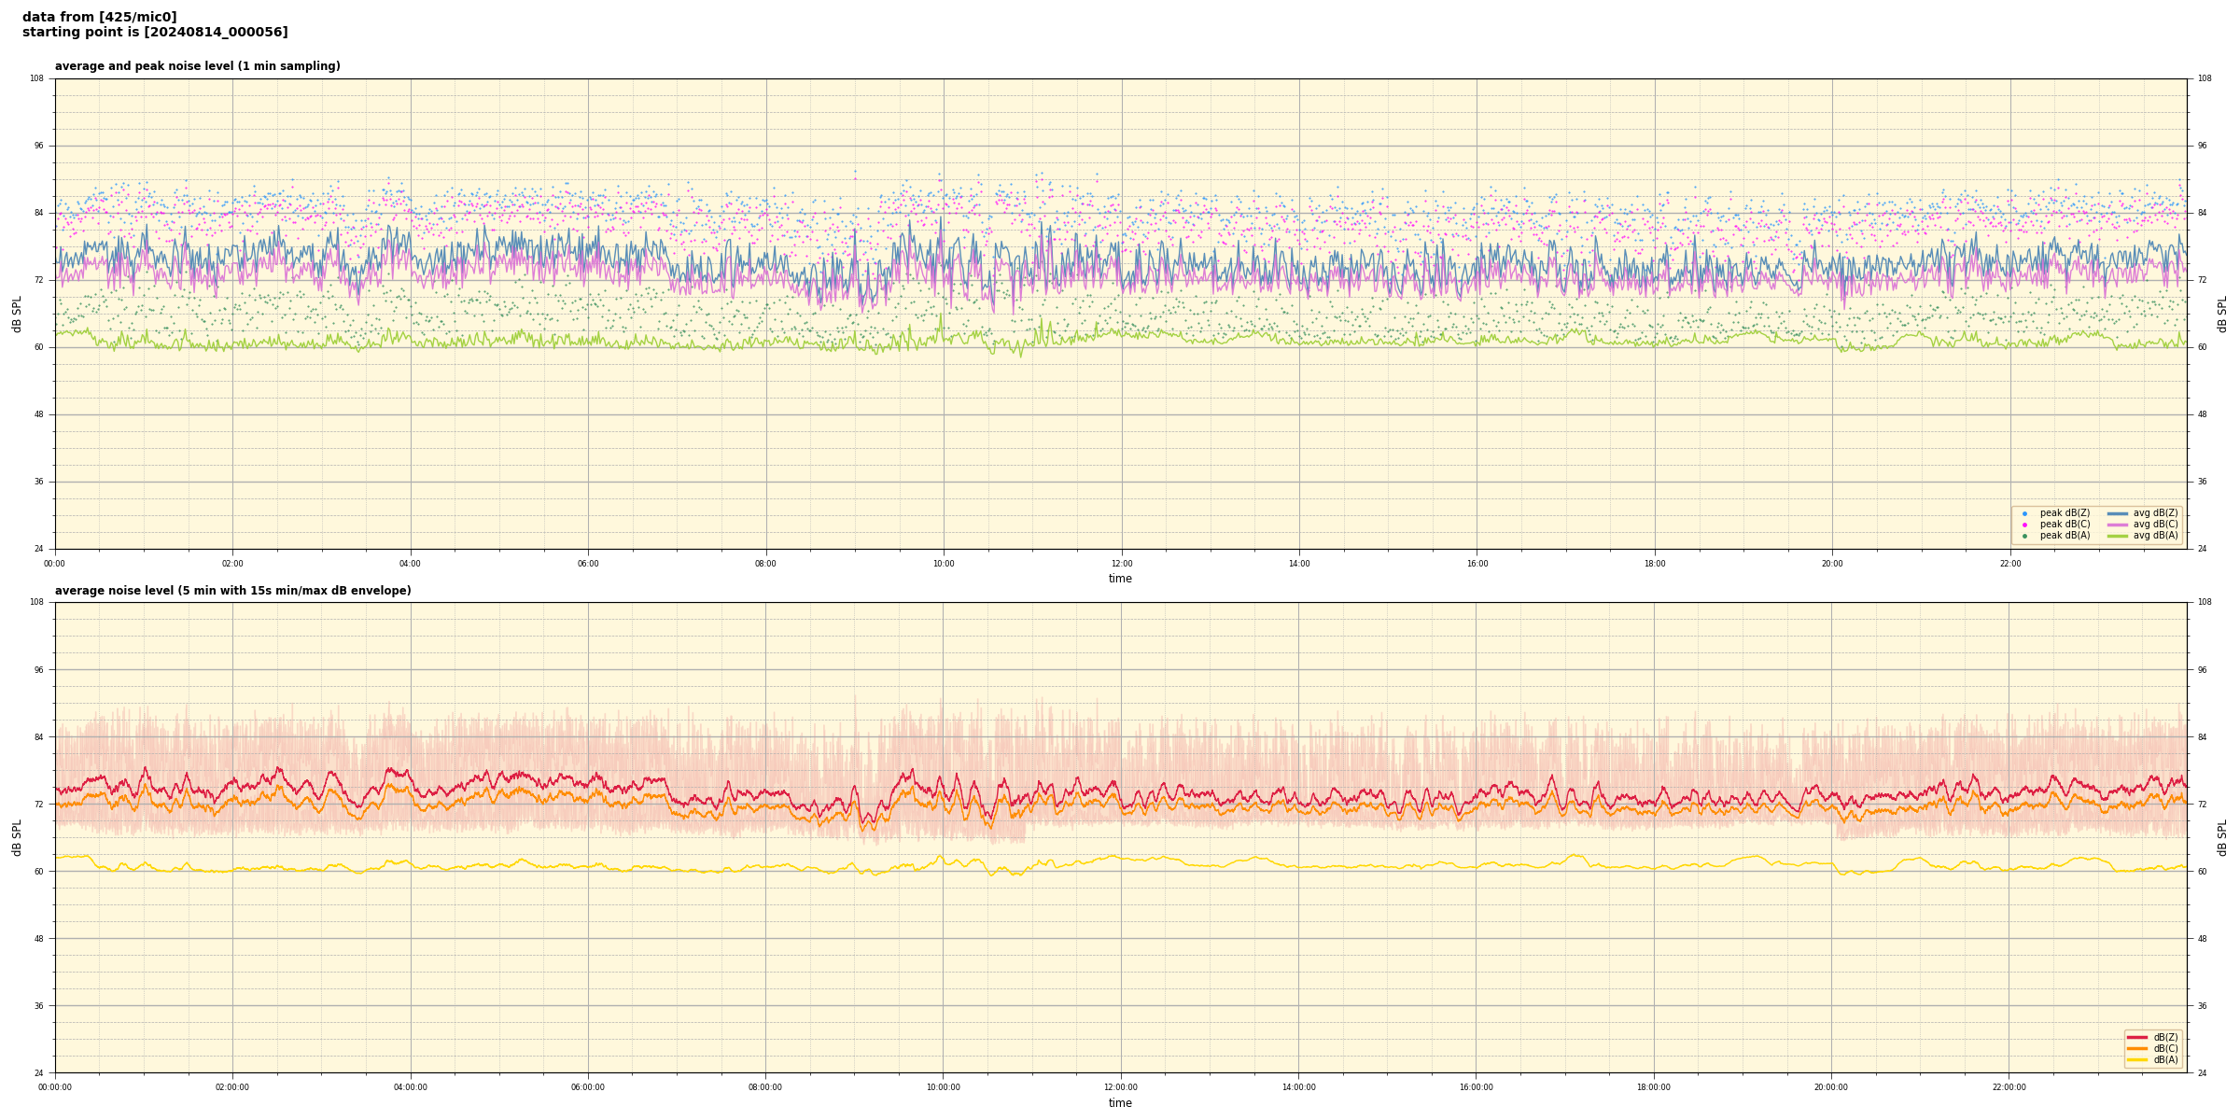This screenshot has height=1120, width=2240.
Task: Click the 'time' axis label under bottom chart
Action: pyautogui.click(x=1120, y=1103)
